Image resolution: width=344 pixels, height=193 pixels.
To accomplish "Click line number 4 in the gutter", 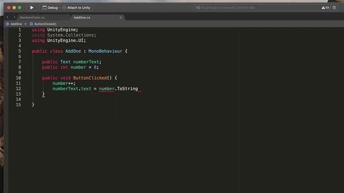I will (19, 46).
